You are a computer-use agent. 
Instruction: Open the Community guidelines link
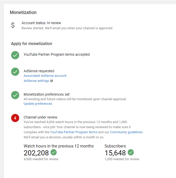pyautogui.click(x=126, y=132)
